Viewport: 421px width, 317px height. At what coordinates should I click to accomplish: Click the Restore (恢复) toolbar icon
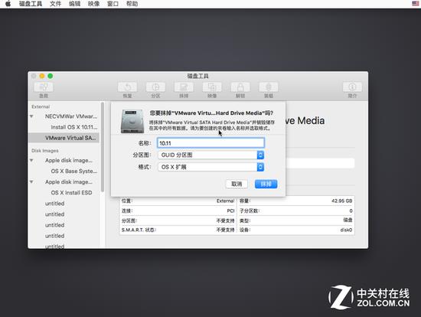[x=127, y=87]
